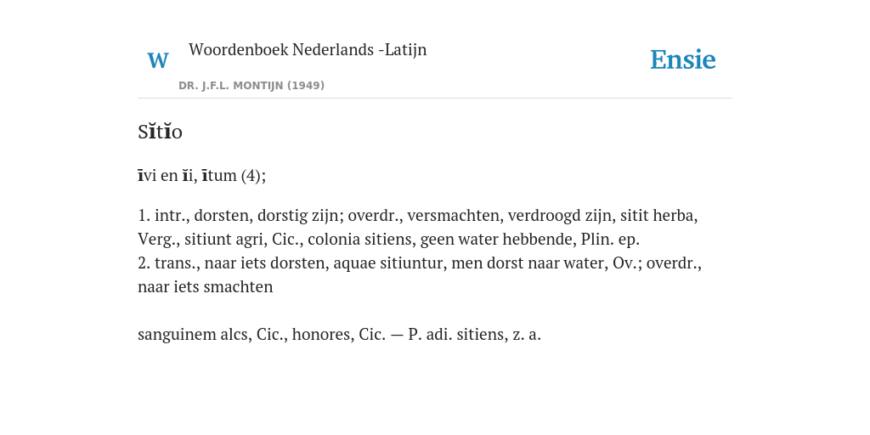Click the 'īvi en ĭi, ītum' conjugation line
This screenshot has width=870, height=435.
(x=188, y=176)
